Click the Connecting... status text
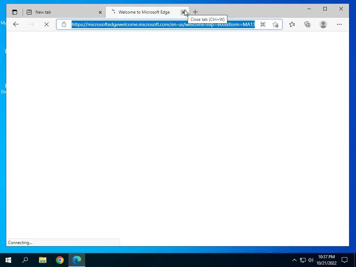 (x=20, y=243)
